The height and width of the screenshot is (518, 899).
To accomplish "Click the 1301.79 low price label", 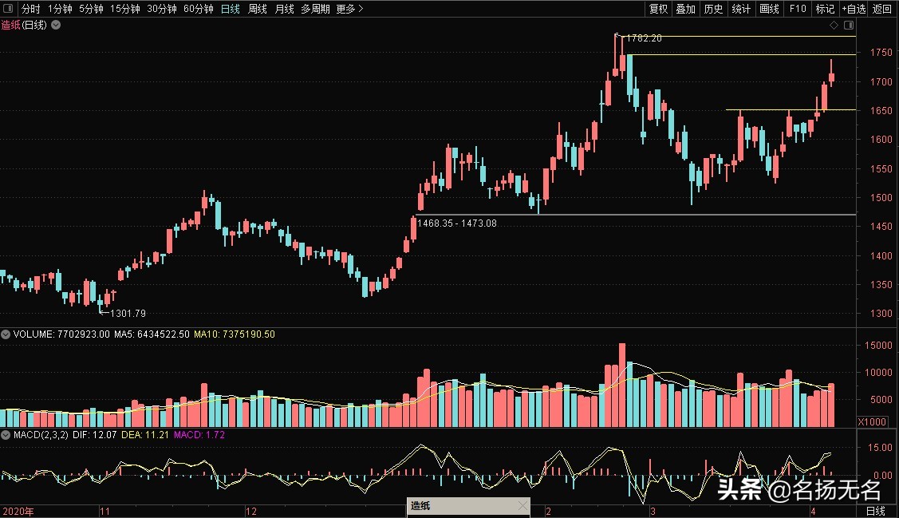I will click(x=128, y=313).
